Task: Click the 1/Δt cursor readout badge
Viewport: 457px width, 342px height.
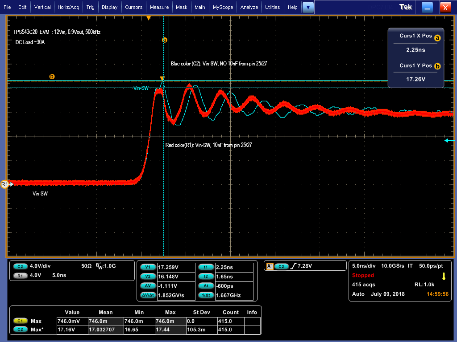Action: coord(206,295)
